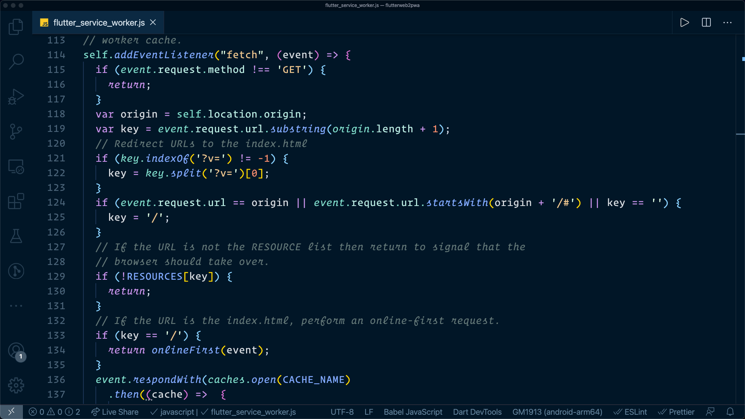Viewport: 745px width, 419px height.
Task: Select the flutter_service_worker.js tab
Action: (99, 23)
